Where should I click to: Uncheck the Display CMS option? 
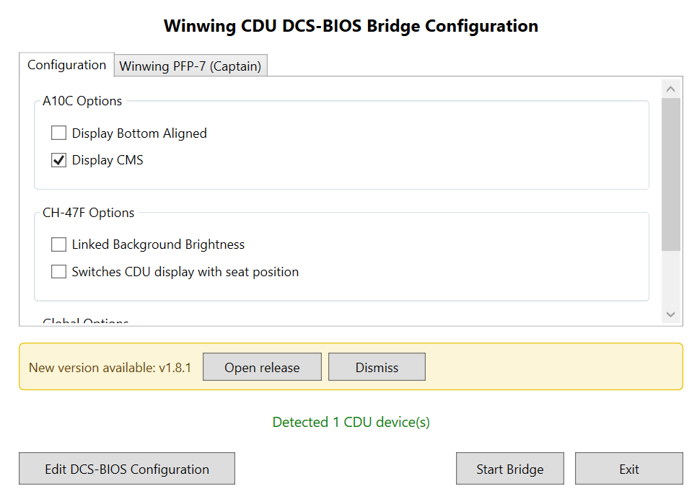point(58,160)
